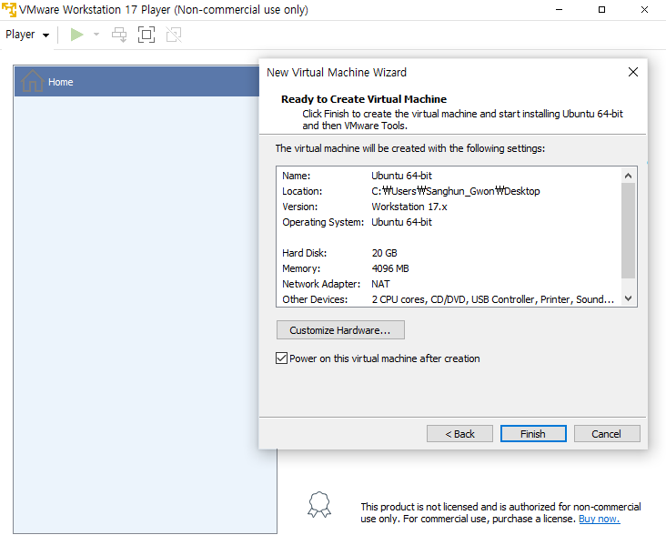This screenshot has width=666, height=545.
Task: Cancel the wizard
Action: 607,434
